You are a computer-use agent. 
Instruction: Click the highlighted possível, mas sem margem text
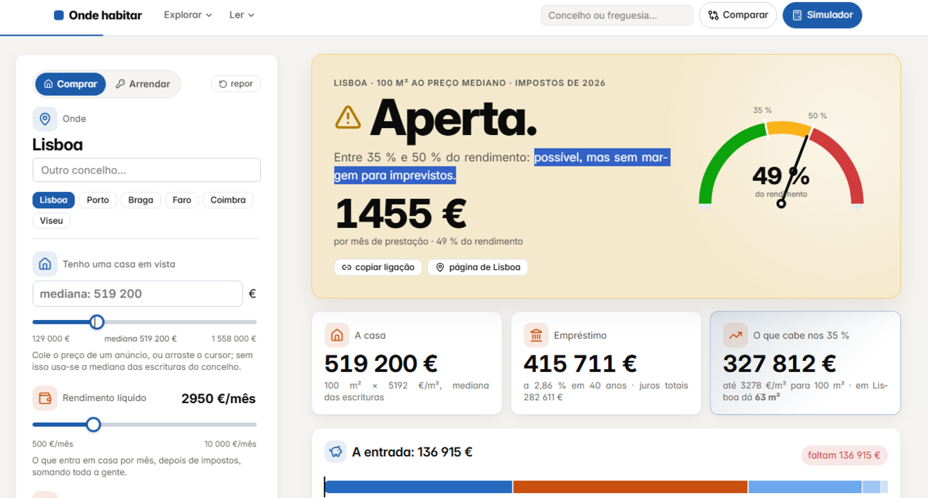point(502,166)
